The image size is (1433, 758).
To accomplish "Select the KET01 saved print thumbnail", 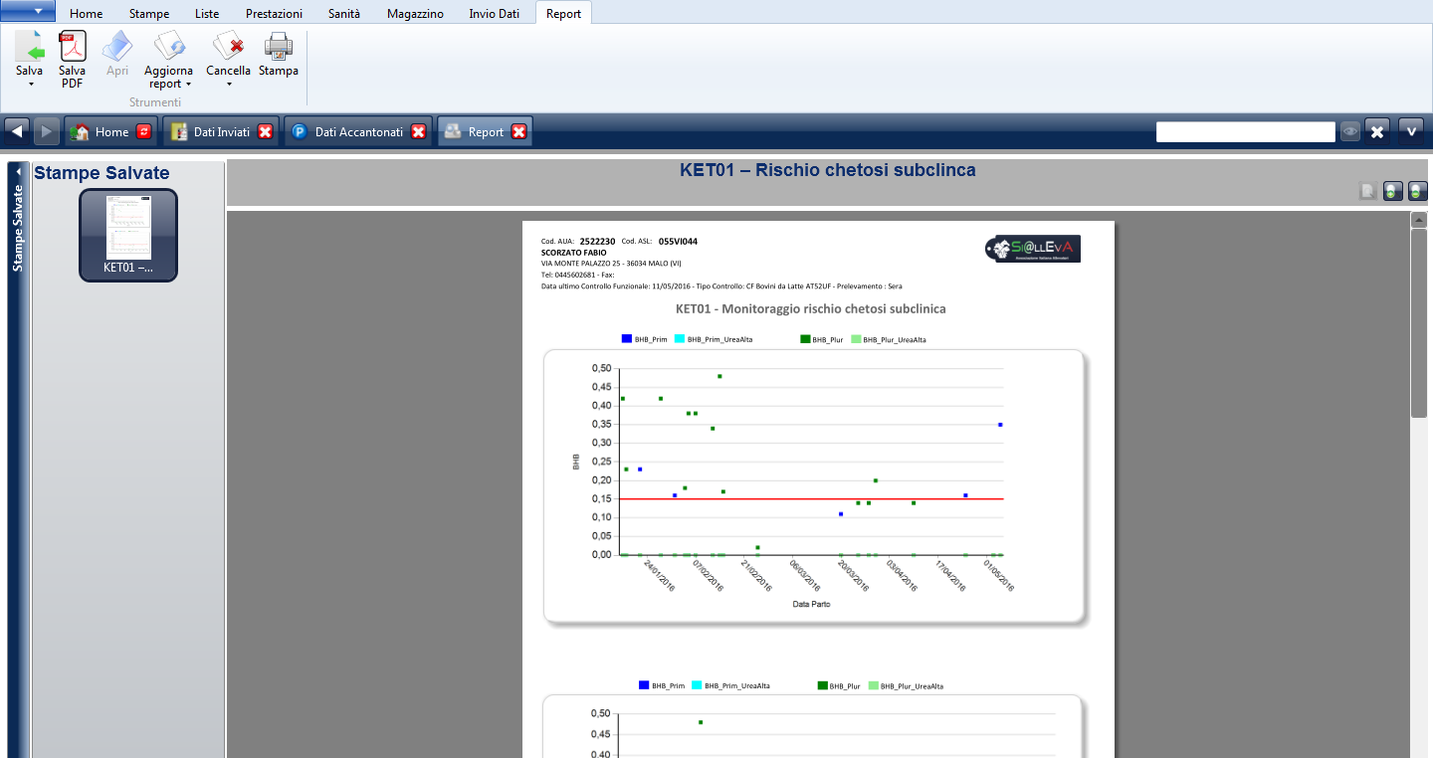I will [128, 235].
